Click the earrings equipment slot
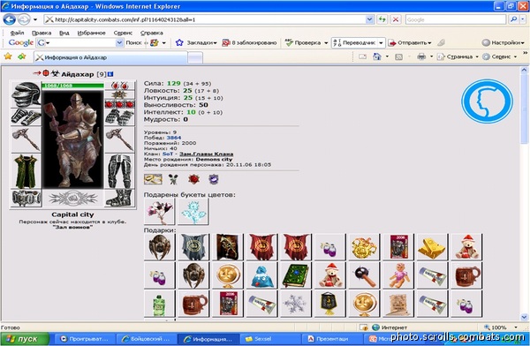The width and height of the screenshot is (530, 346). [x=119, y=85]
